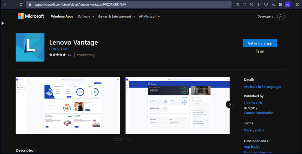Select the address bar URL
The height and width of the screenshot is (154, 302).
coord(80,4)
